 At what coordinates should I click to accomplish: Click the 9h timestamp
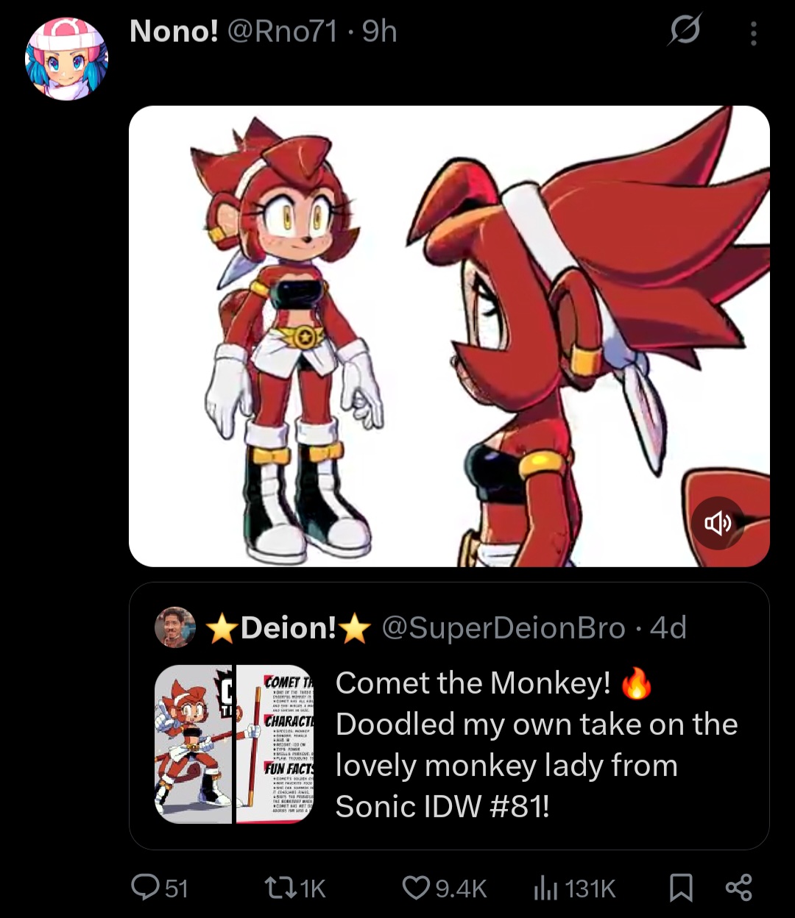tap(380, 32)
